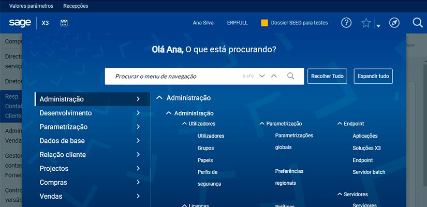Collapse the top-level Administração heading
This screenshot has height=207, width=427.
[x=159, y=98]
